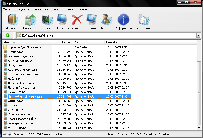
Task: Click archive icon of Лабы.rar
Action: coord(6,79)
